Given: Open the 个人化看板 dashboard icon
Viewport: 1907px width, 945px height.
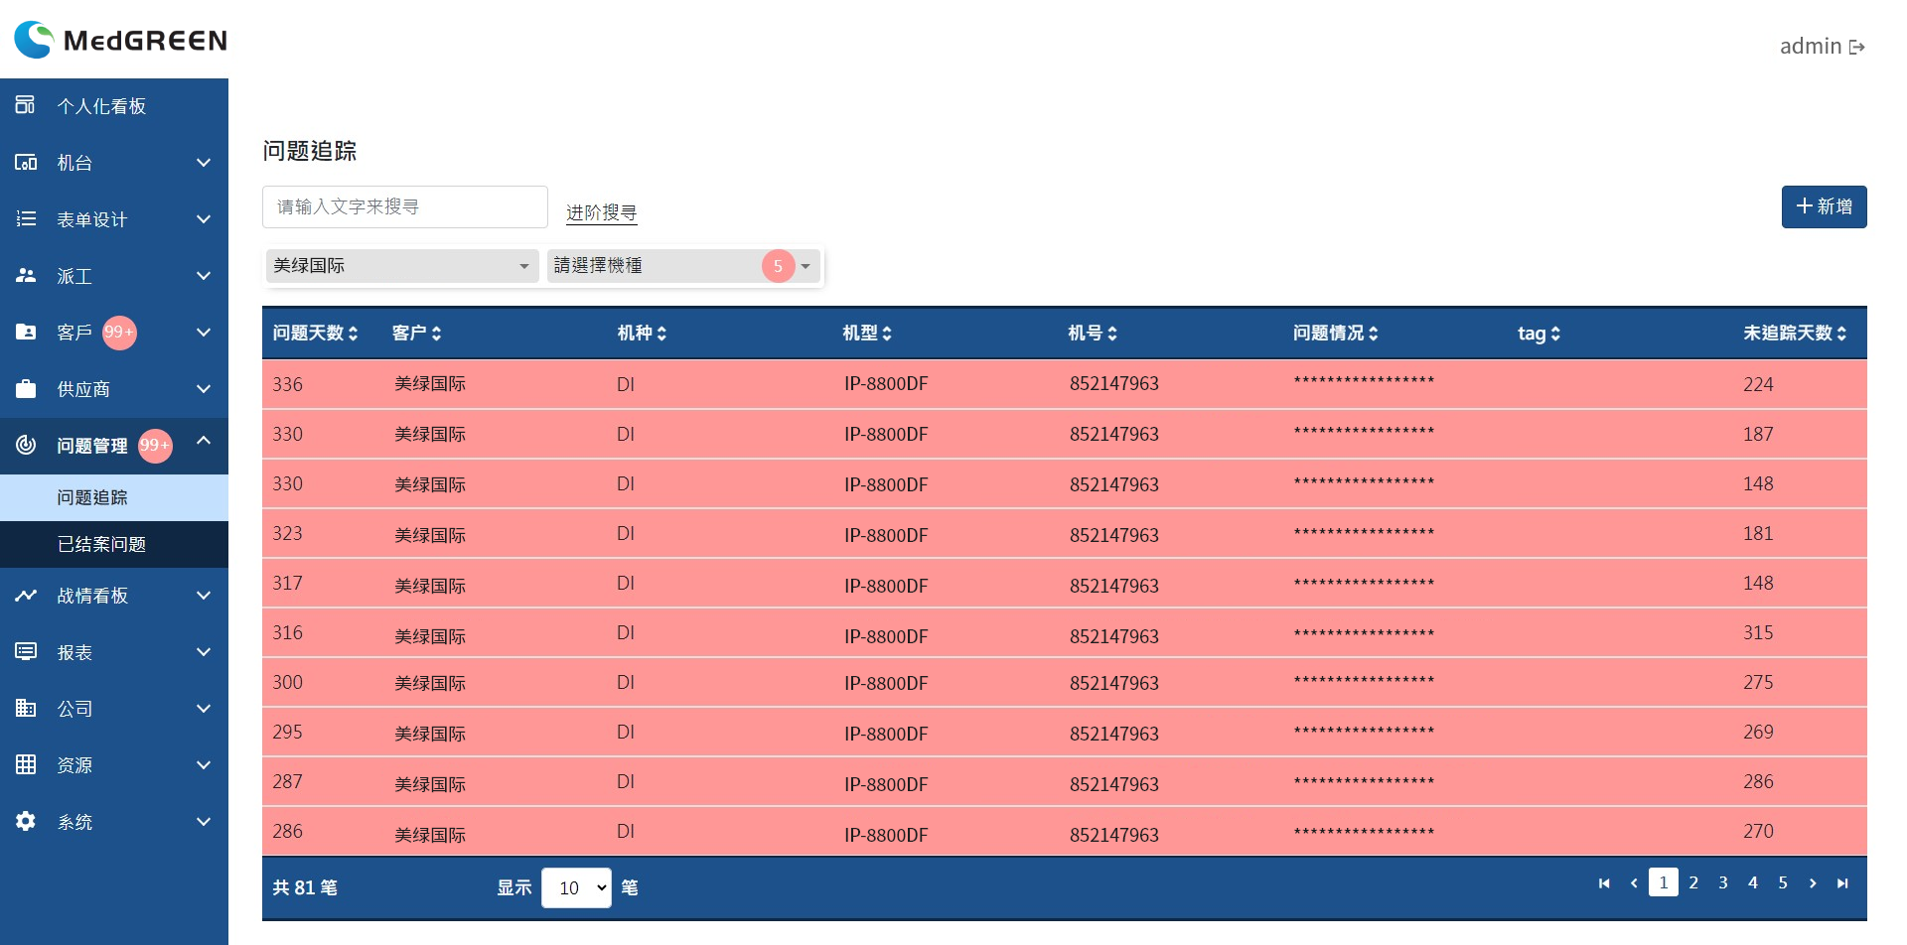Looking at the screenshot, I should point(26,104).
